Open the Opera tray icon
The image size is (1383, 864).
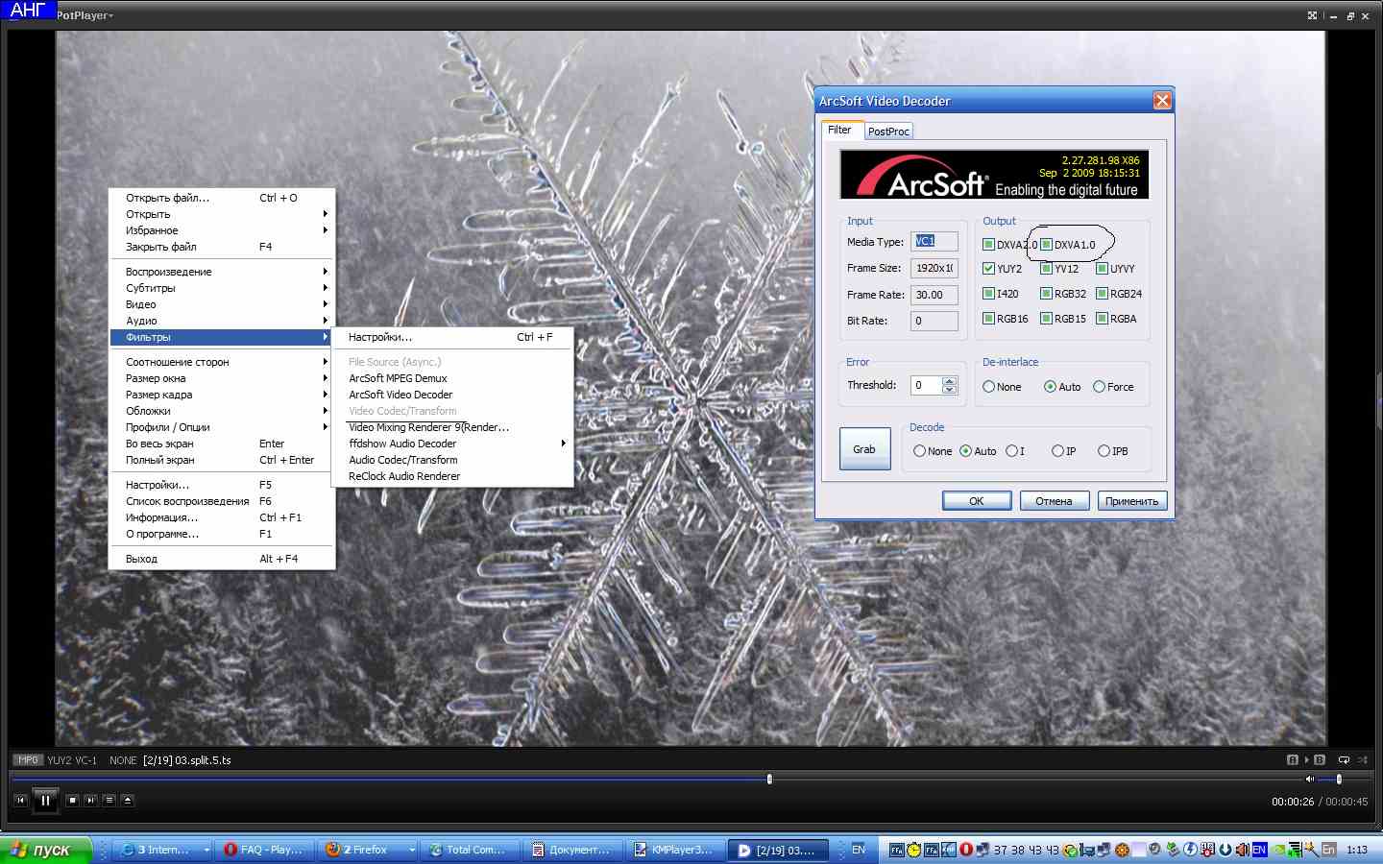click(966, 850)
